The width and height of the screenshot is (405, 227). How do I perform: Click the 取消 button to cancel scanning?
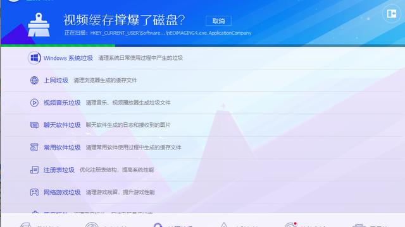218,21
